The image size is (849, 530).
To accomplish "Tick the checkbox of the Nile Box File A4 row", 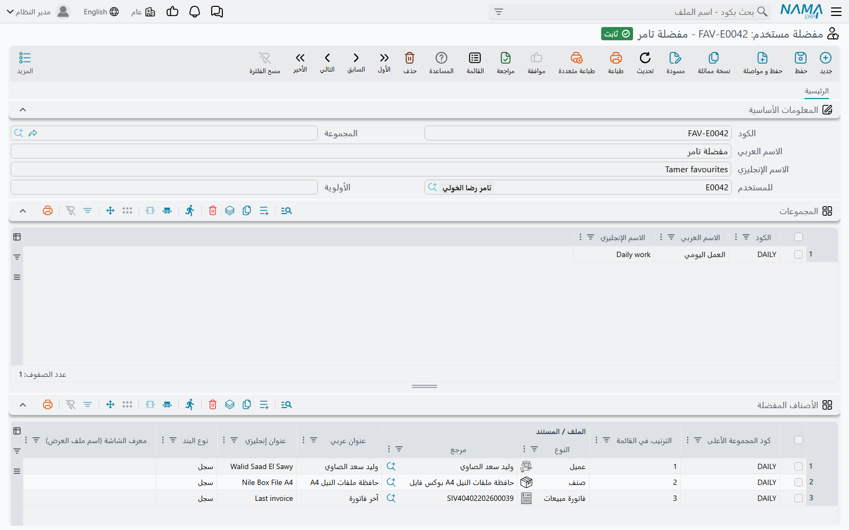I will (799, 482).
